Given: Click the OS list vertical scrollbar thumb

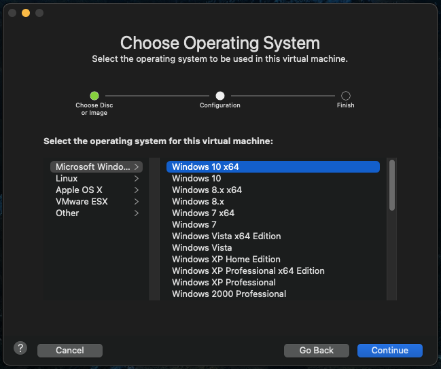Looking at the screenshot, I should pos(392,185).
